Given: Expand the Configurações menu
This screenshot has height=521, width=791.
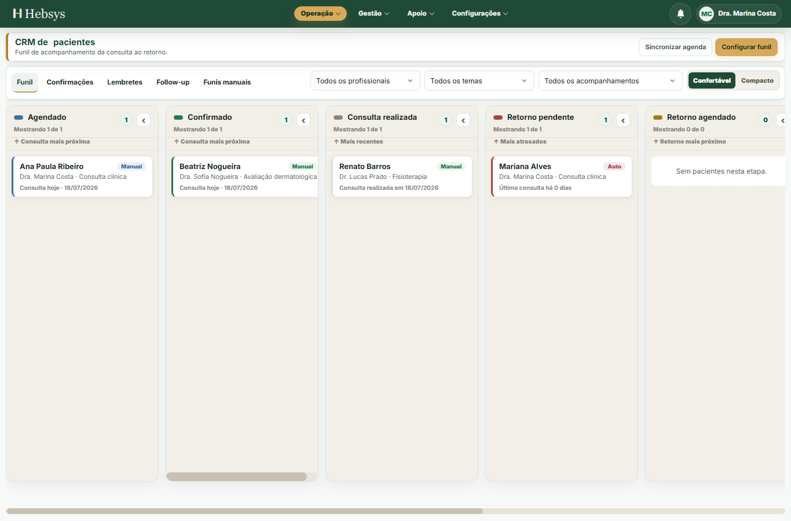Looking at the screenshot, I should click(479, 13).
